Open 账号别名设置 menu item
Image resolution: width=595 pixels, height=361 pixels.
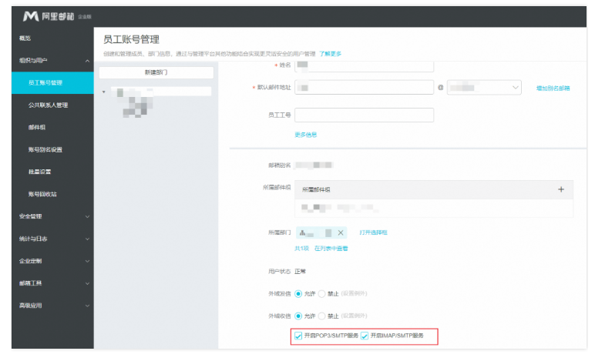tap(45, 149)
